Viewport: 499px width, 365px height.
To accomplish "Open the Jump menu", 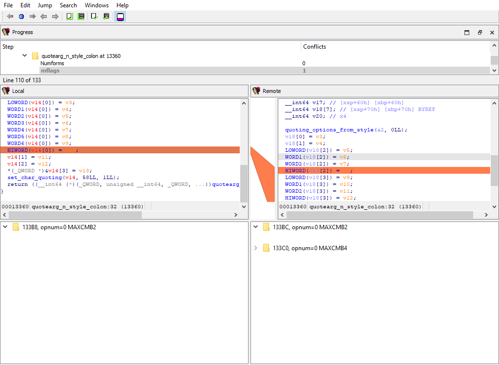I will point(45,5).
